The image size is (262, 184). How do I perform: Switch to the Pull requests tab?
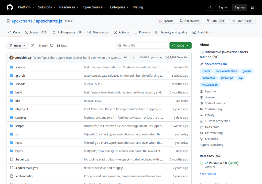point(67,32)
